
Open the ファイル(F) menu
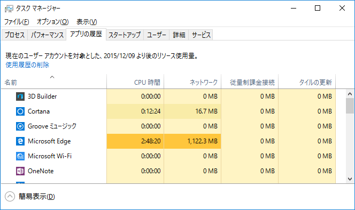coord(17,22)
